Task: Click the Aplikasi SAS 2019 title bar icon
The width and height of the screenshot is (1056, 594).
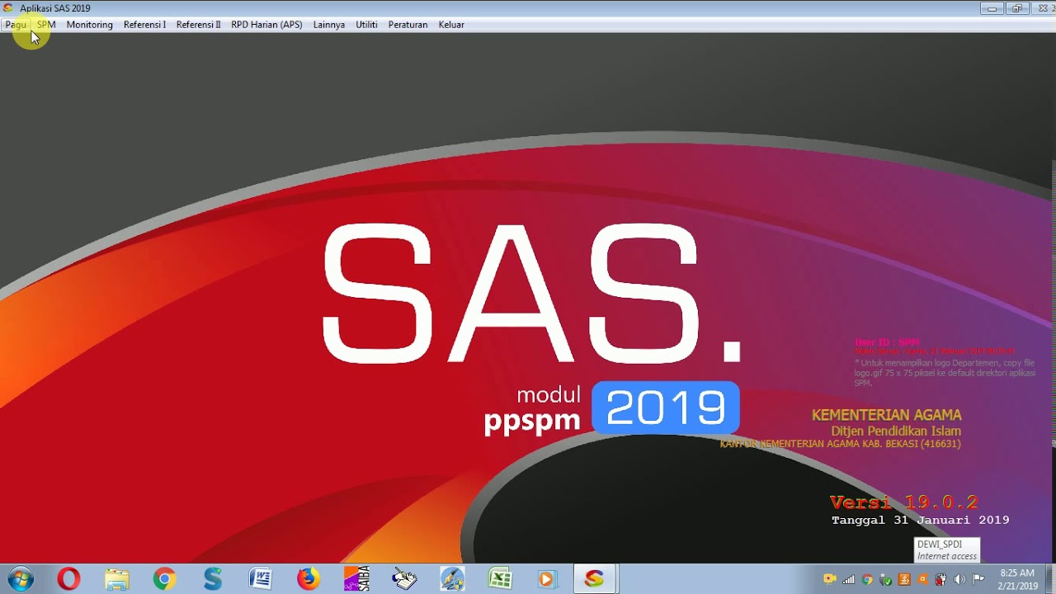Action: [x=8, y=8]
